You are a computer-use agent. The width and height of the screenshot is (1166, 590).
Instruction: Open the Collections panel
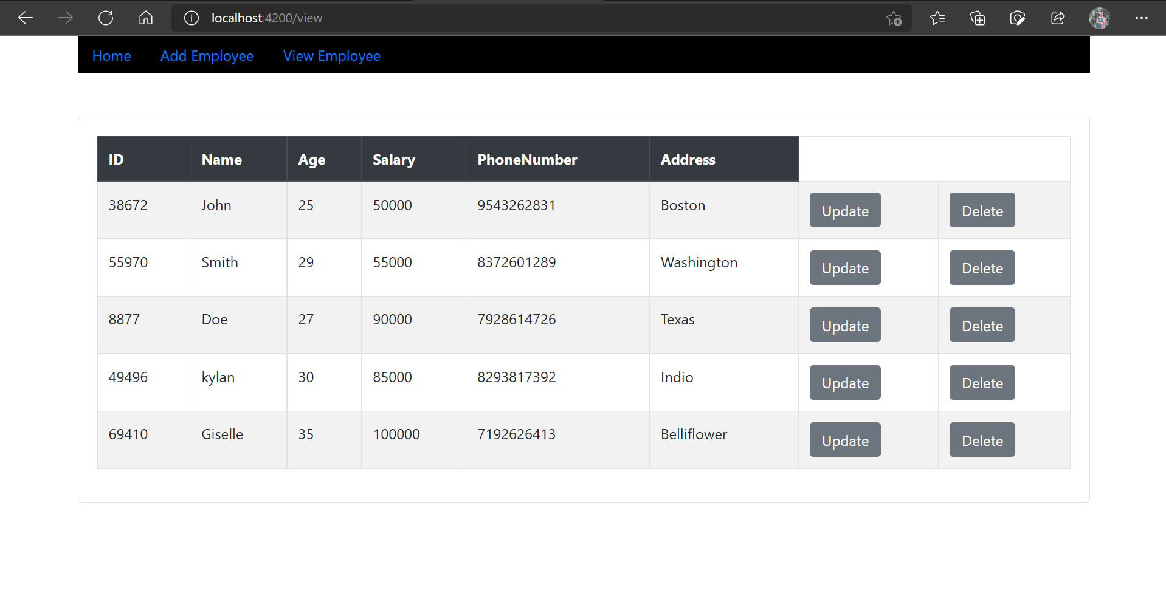click(977, 18)
